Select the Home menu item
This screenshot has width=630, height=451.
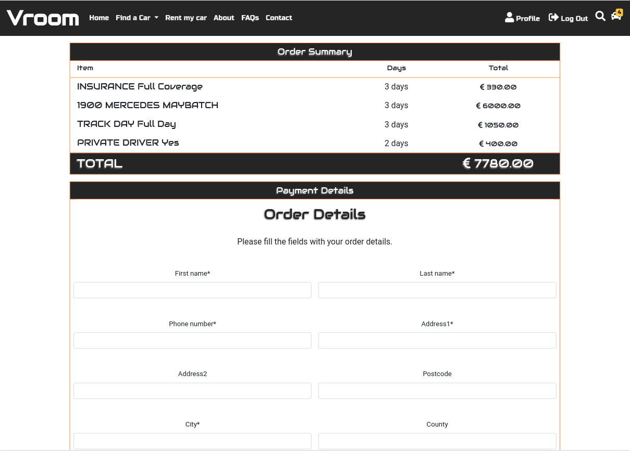coord(99,17)
